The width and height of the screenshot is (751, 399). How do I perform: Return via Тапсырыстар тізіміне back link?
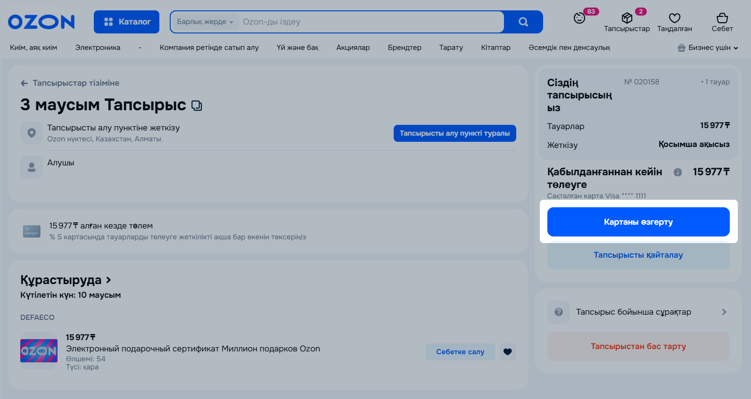(70, 83)
